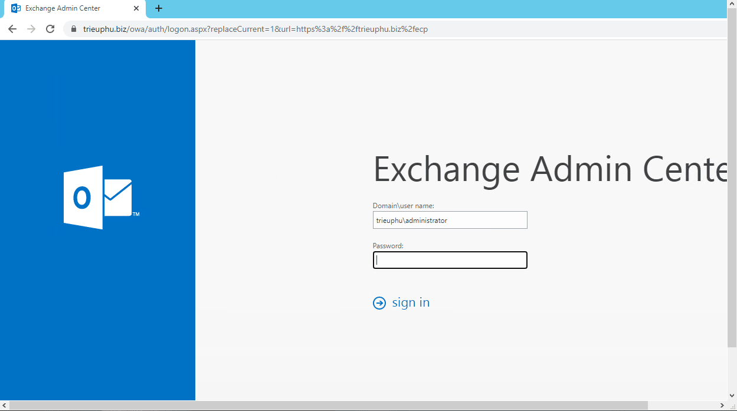The image size is (737, 411).
Task: Click the horizontal scrollbar thumb
Action: pos(327,406)
